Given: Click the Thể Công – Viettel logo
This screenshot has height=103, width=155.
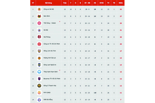Looking at the screenshot, I should coord(39,23).
